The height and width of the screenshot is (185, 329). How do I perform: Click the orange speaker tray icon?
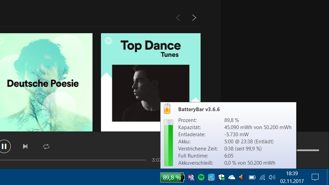pyautogui.click(x=242, y=178)
